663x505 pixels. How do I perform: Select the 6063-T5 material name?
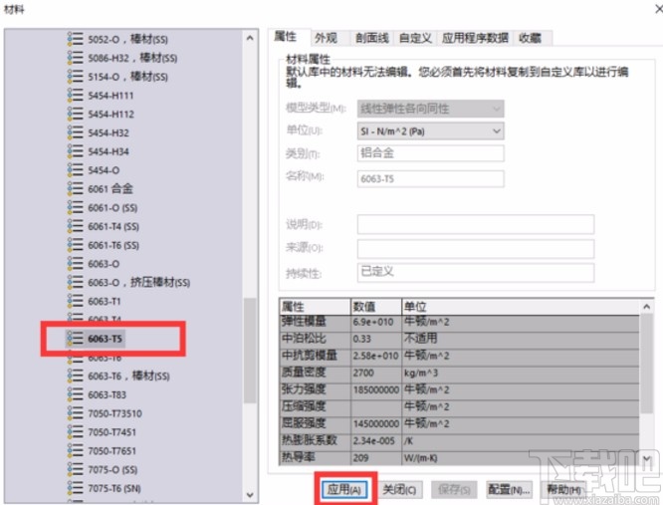[x=105, y=339]
